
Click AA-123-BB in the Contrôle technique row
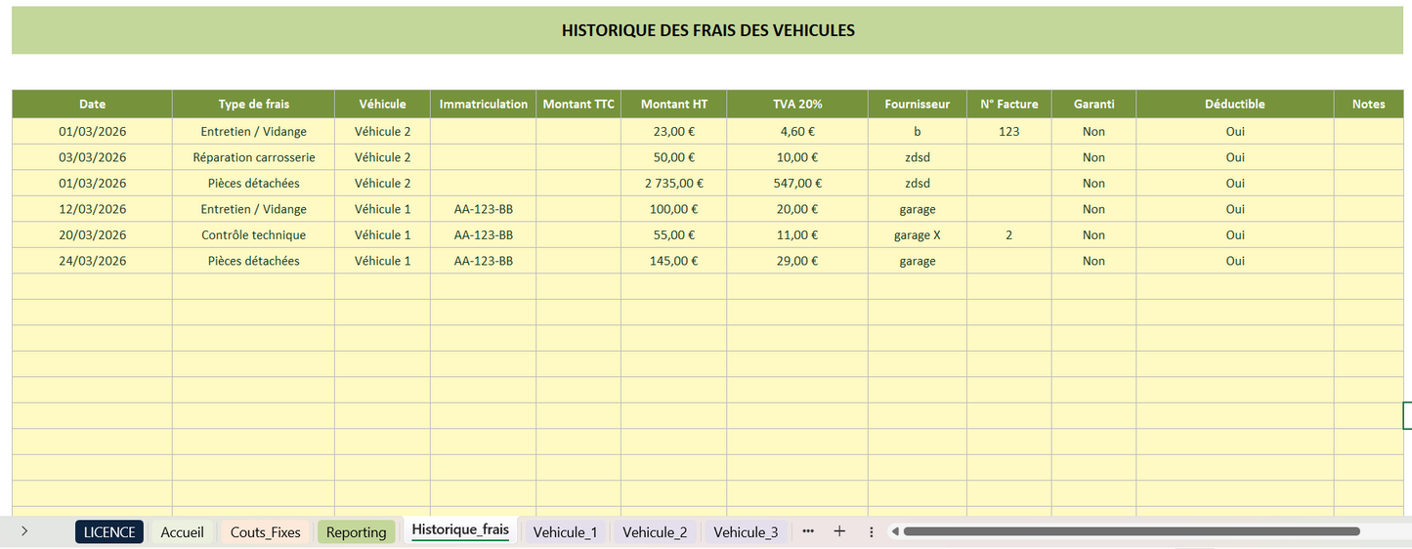click(484, 234)
